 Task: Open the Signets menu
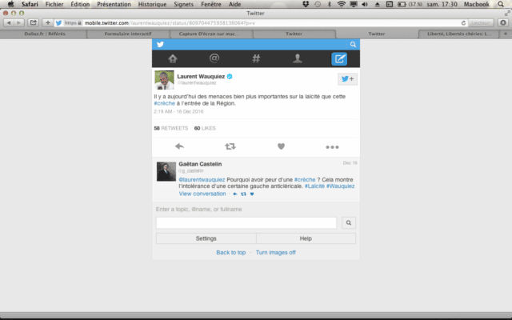(x=183, y=4)
